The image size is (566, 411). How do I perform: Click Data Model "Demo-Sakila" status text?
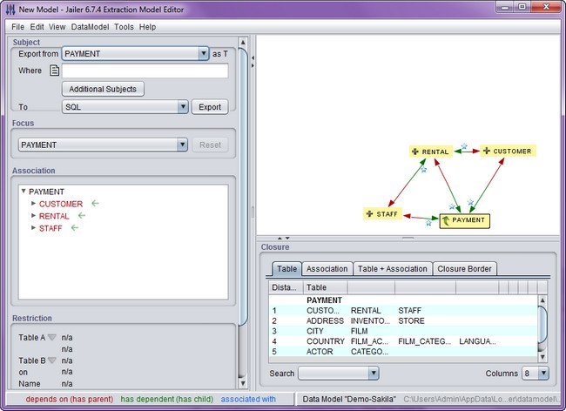click(349, 399)
